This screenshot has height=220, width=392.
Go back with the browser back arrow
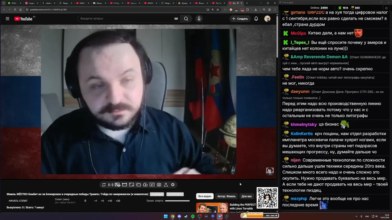[4, 9]
